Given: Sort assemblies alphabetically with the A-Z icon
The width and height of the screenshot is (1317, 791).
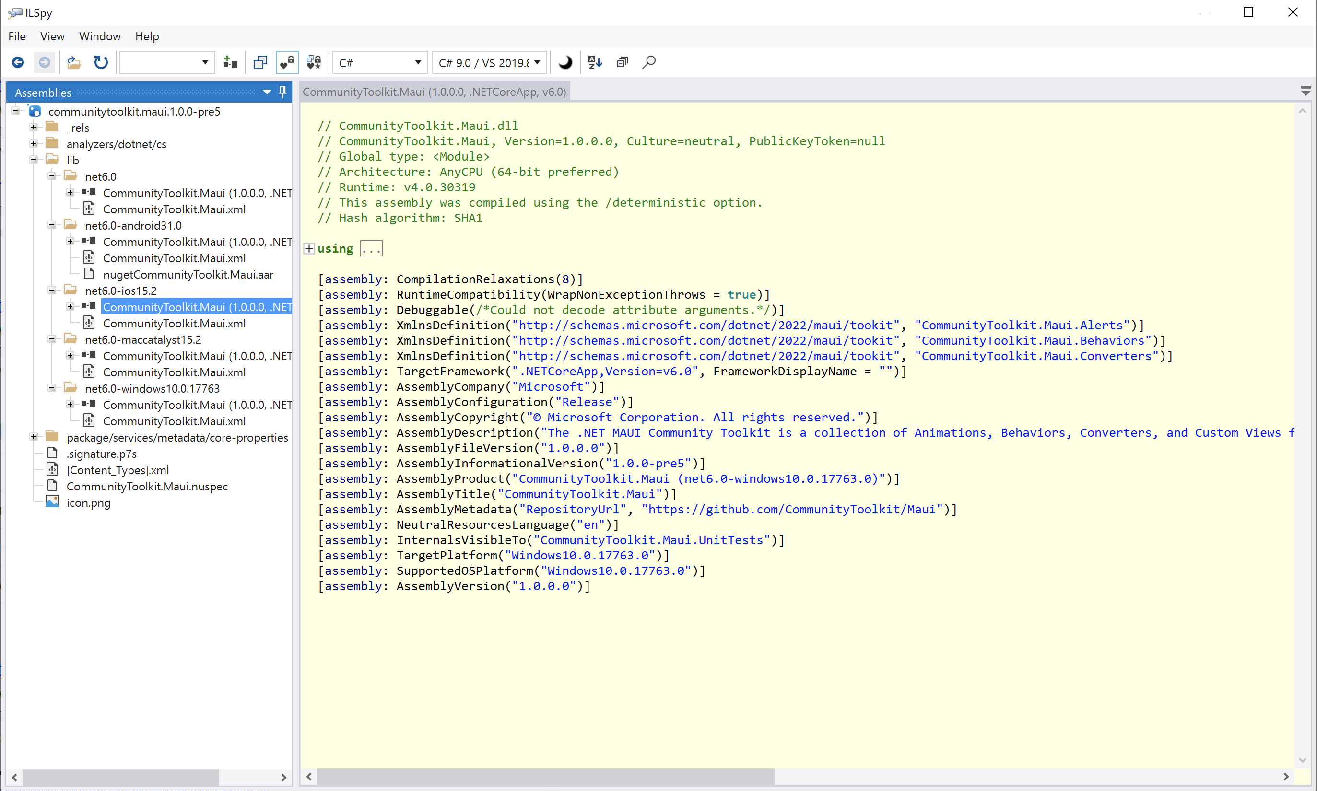Looking at the screenshot, I should click(x=594, y=62).
